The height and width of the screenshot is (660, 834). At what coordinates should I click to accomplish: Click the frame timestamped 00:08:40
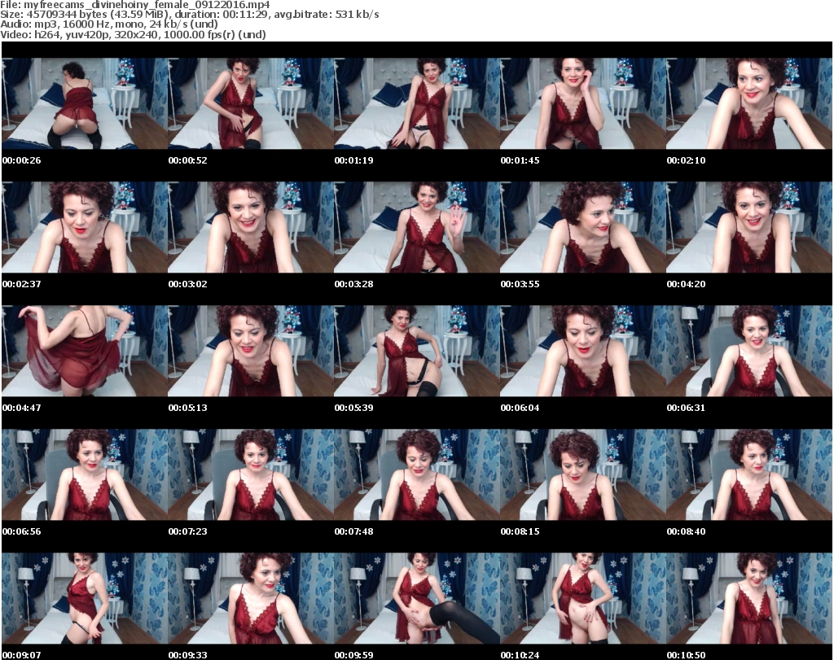pos(748,474)
